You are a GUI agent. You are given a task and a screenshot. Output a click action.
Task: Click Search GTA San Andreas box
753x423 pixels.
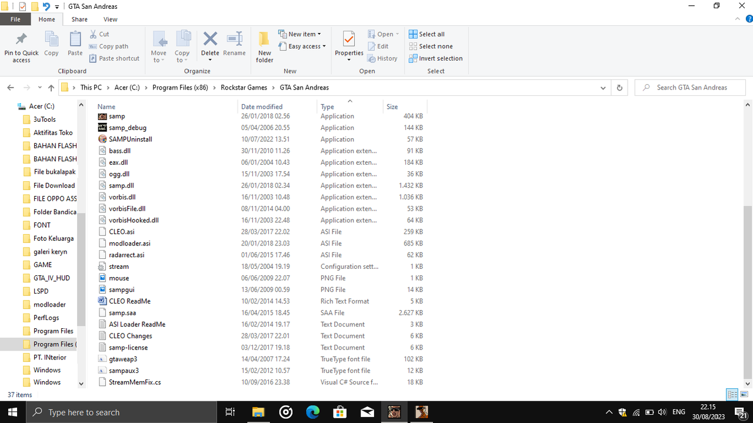coord(690,88)
